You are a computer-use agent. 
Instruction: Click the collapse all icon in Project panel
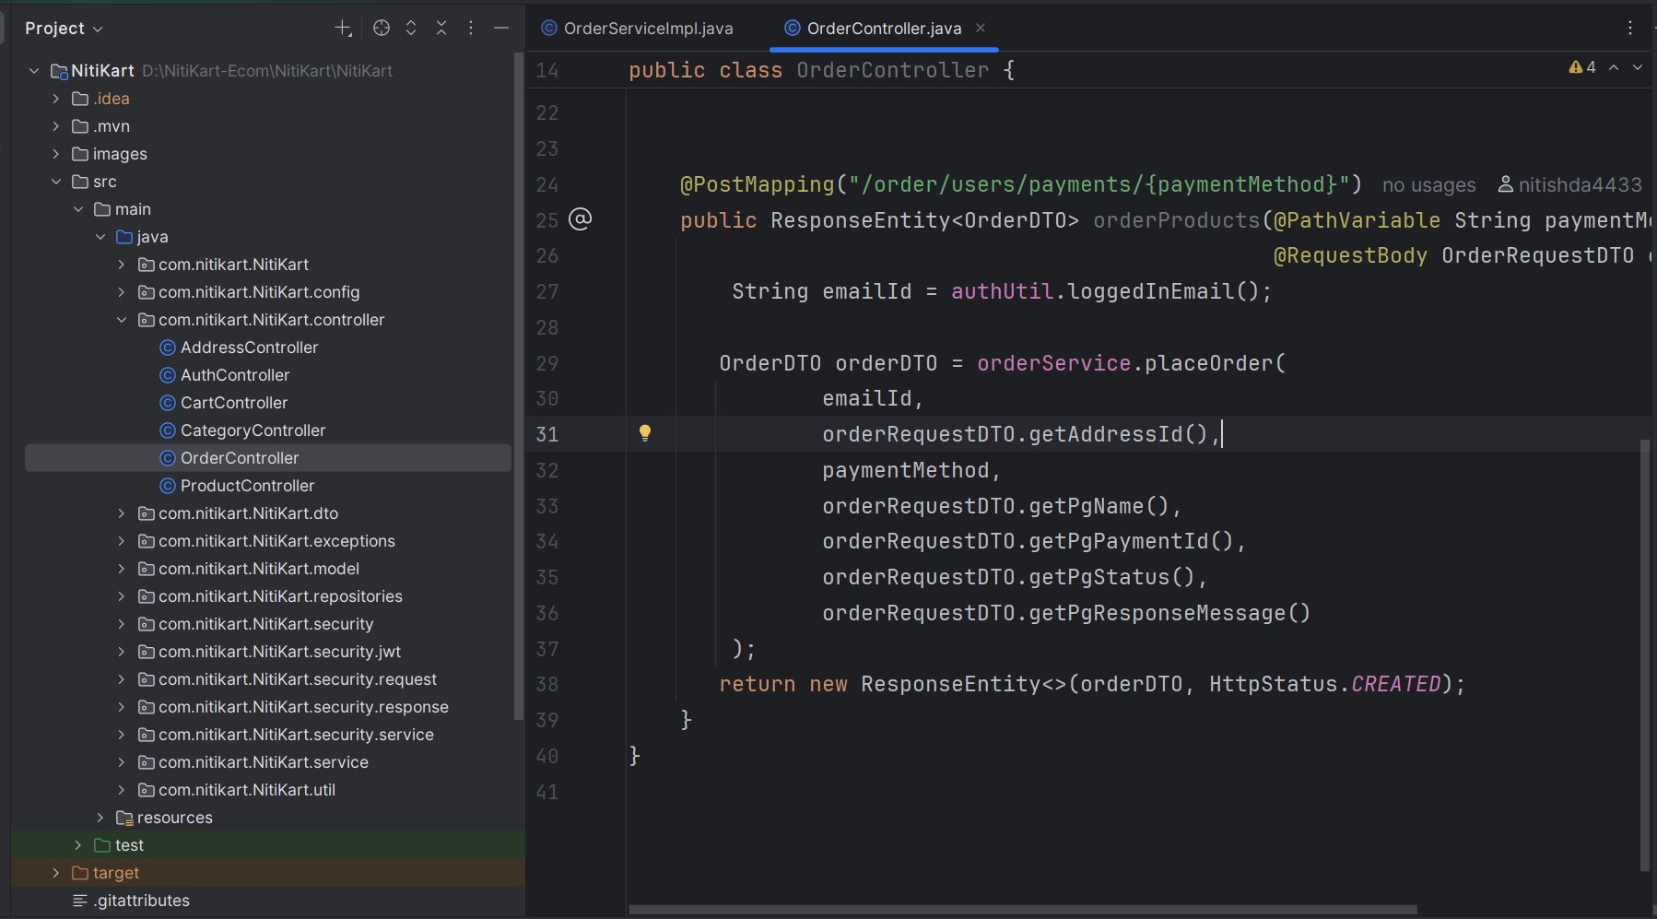pyautogui.click(x=441, y=29)
